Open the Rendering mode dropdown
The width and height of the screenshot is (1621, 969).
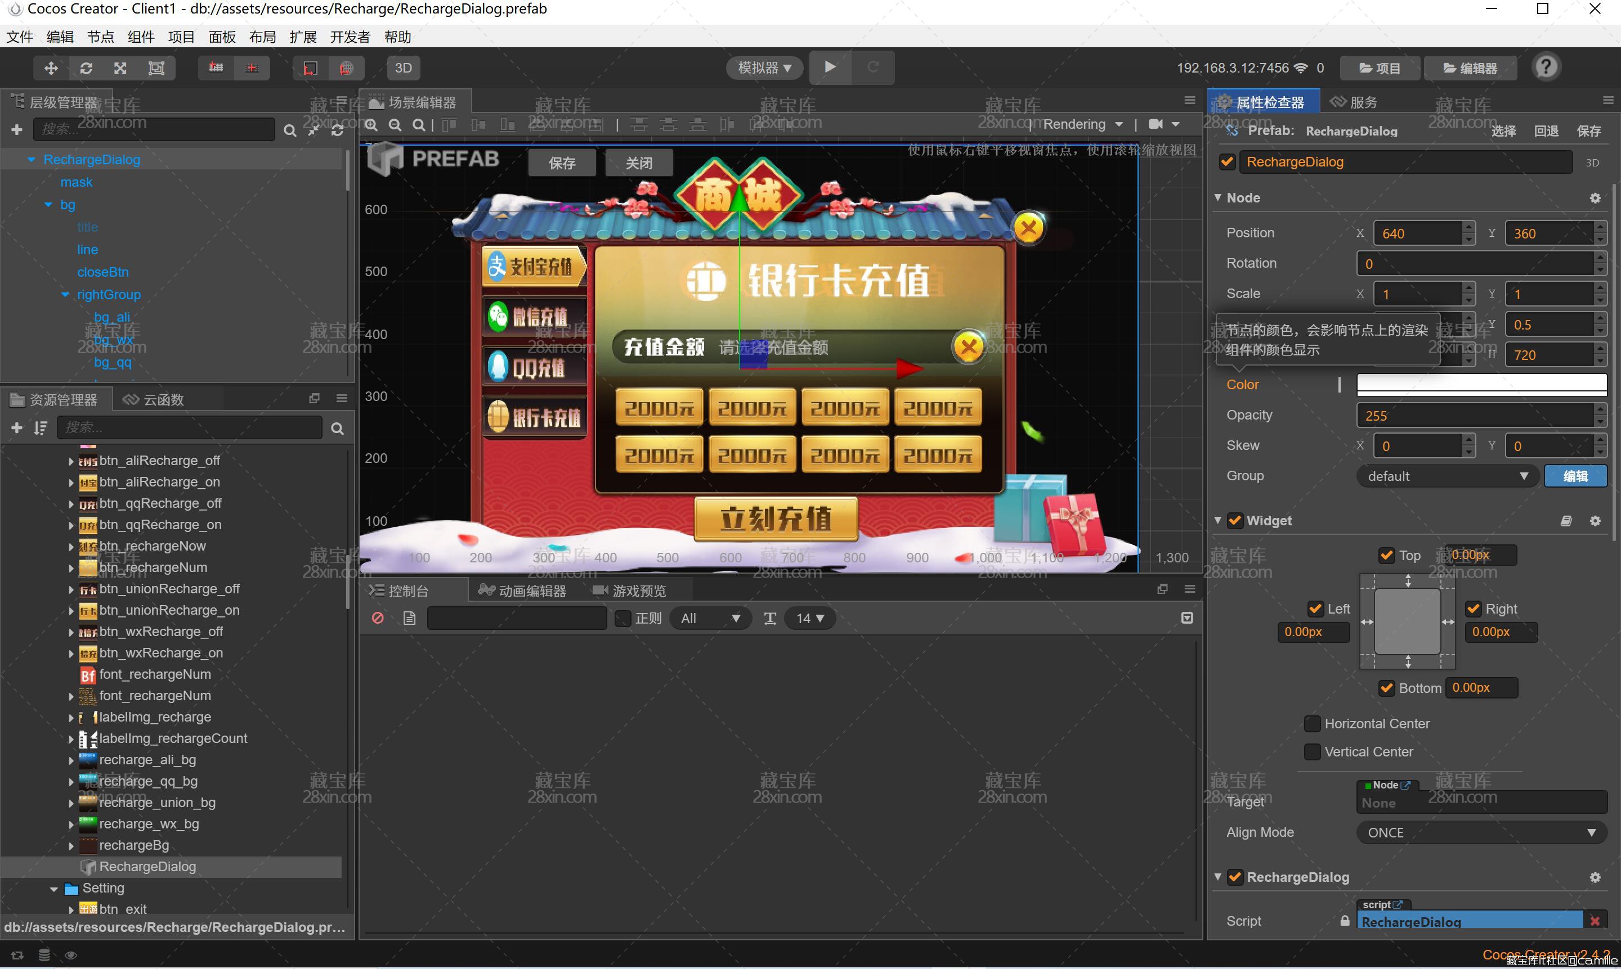coord(1082,124)
